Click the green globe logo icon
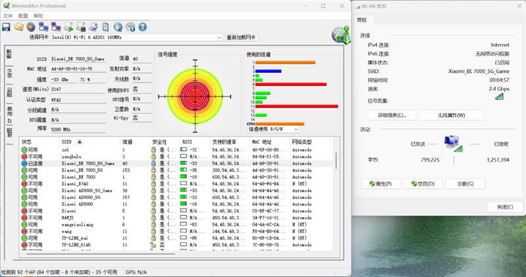Image resolution: width=526 pixels, height=277 pixels. [341, 33]
